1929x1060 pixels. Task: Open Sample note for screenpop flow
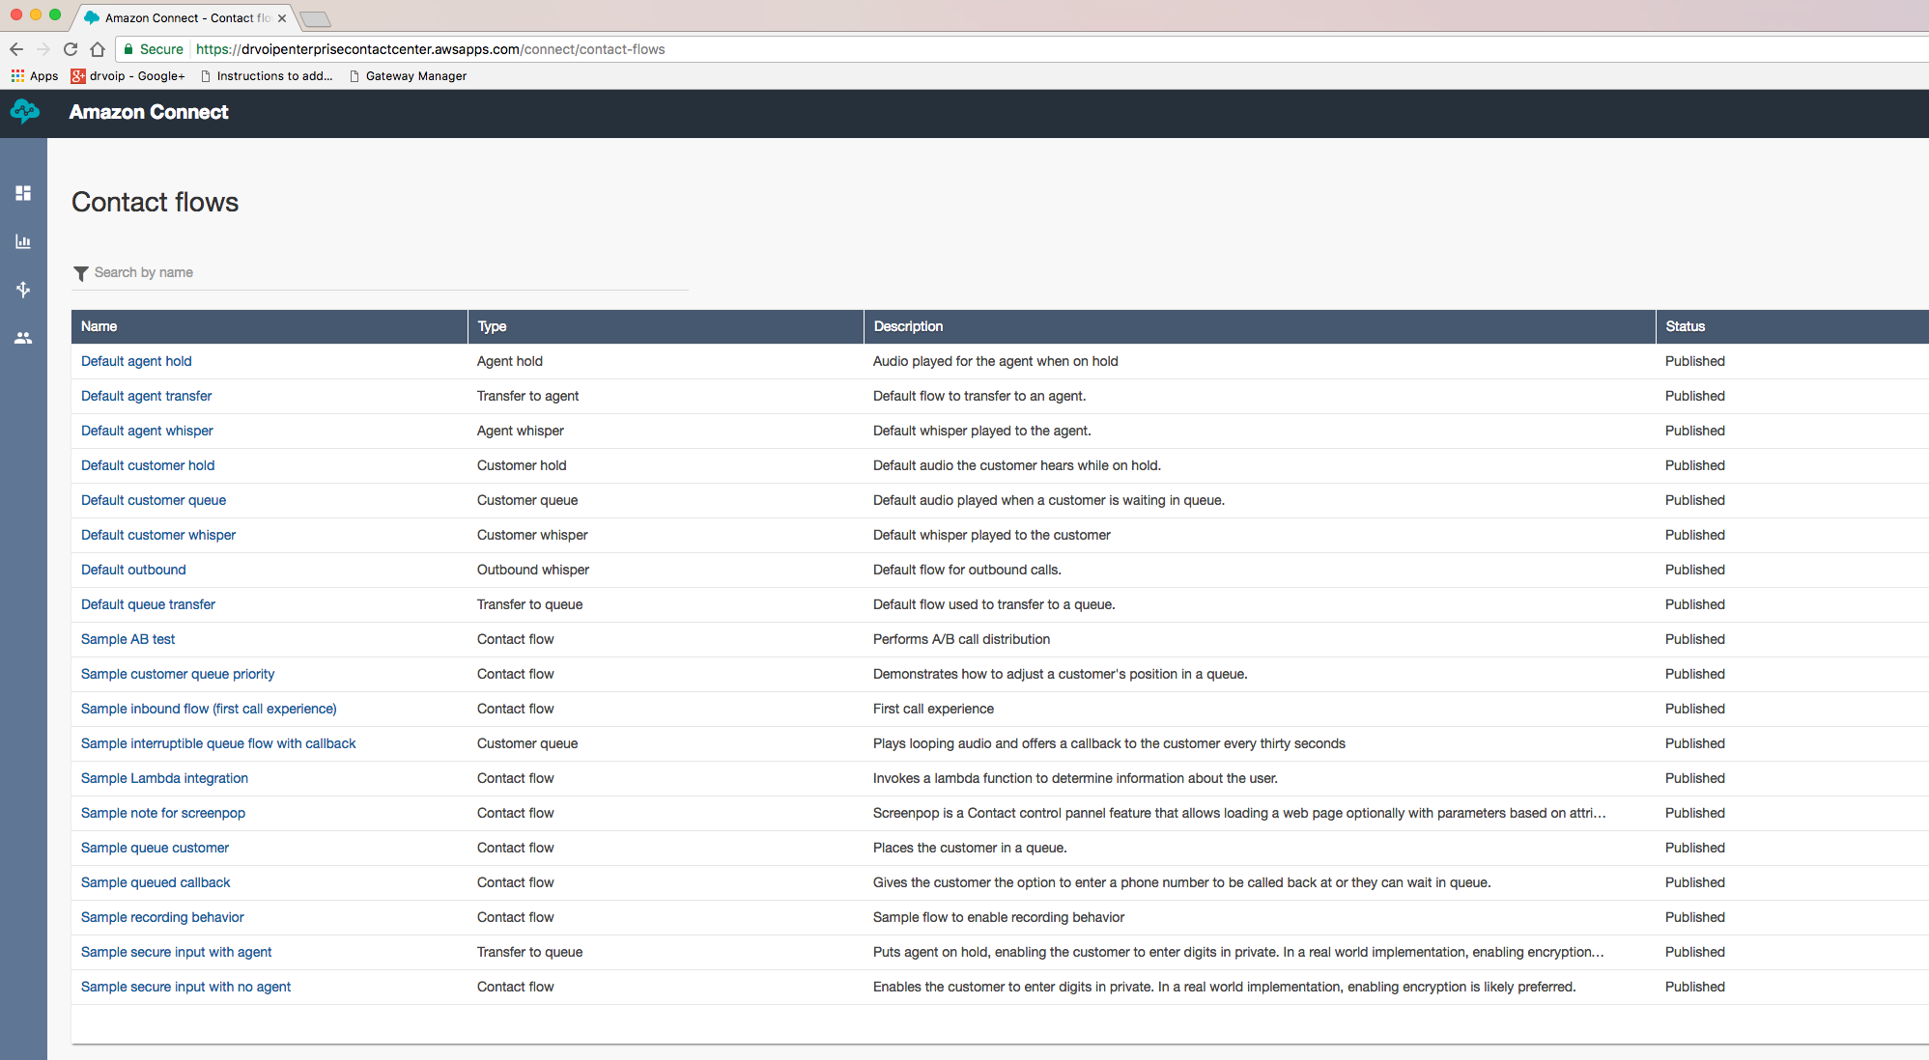click(163, 813)
